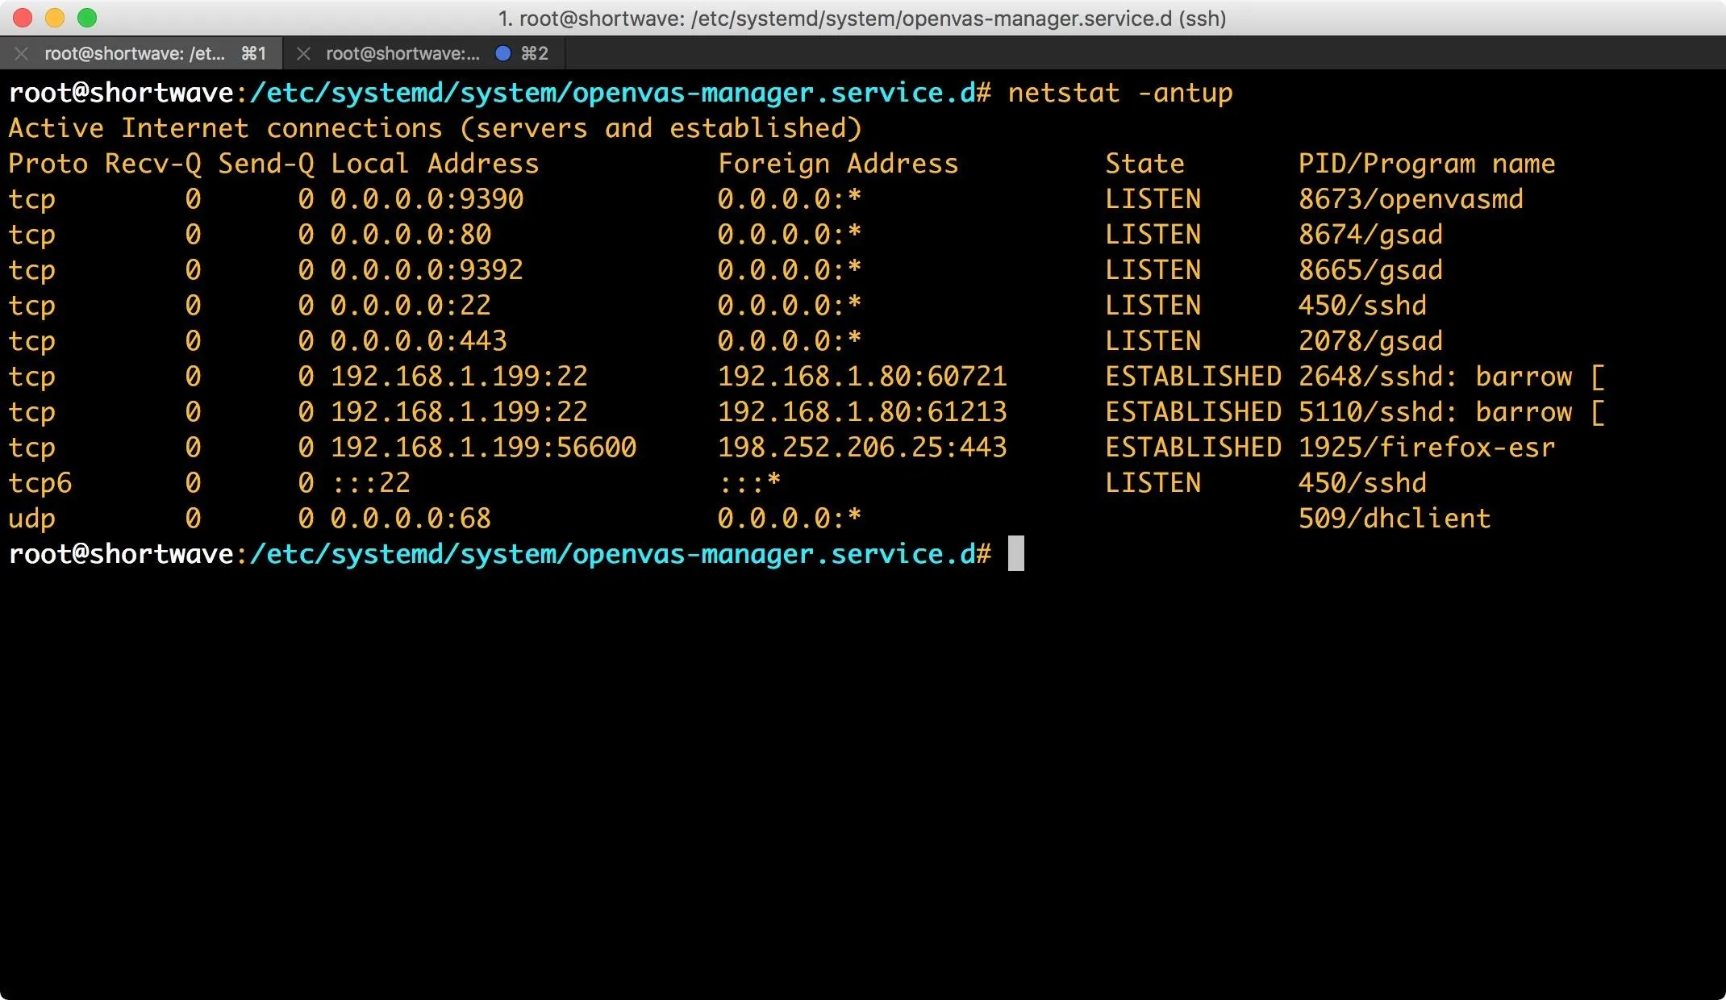
Task: Click the 1925/firefox-esr program name
Action: pyautogui.click(x=1427, y=448)
